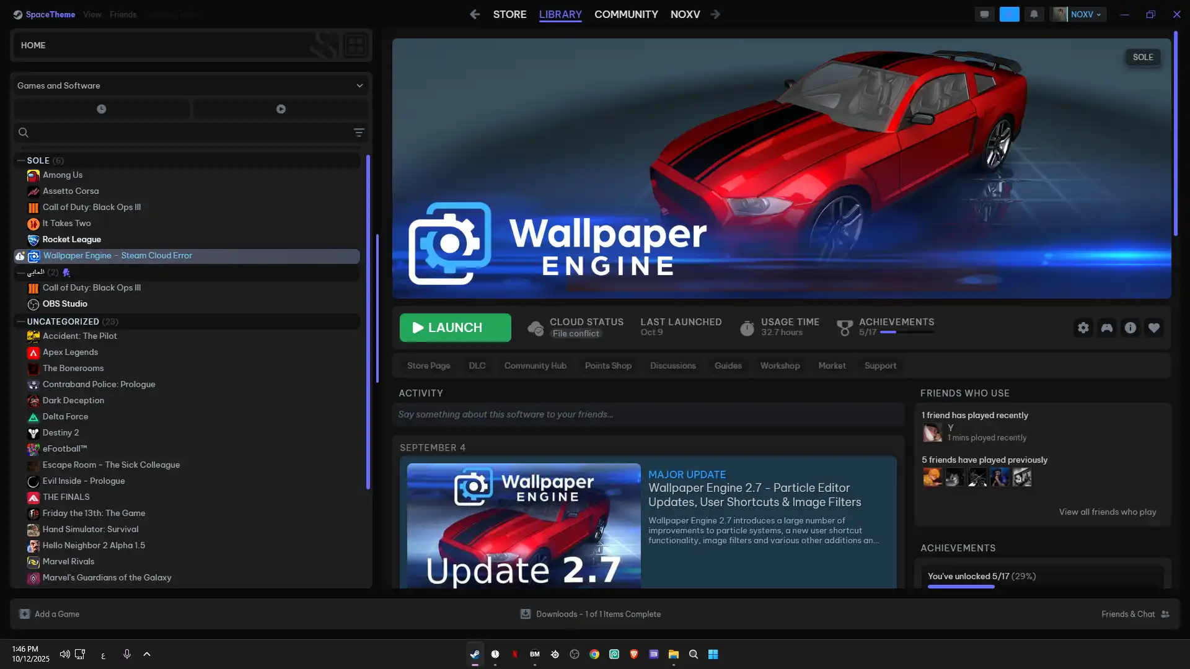Click the heart favorite icon
1190x669 pixels.
tap(1153, 328)
